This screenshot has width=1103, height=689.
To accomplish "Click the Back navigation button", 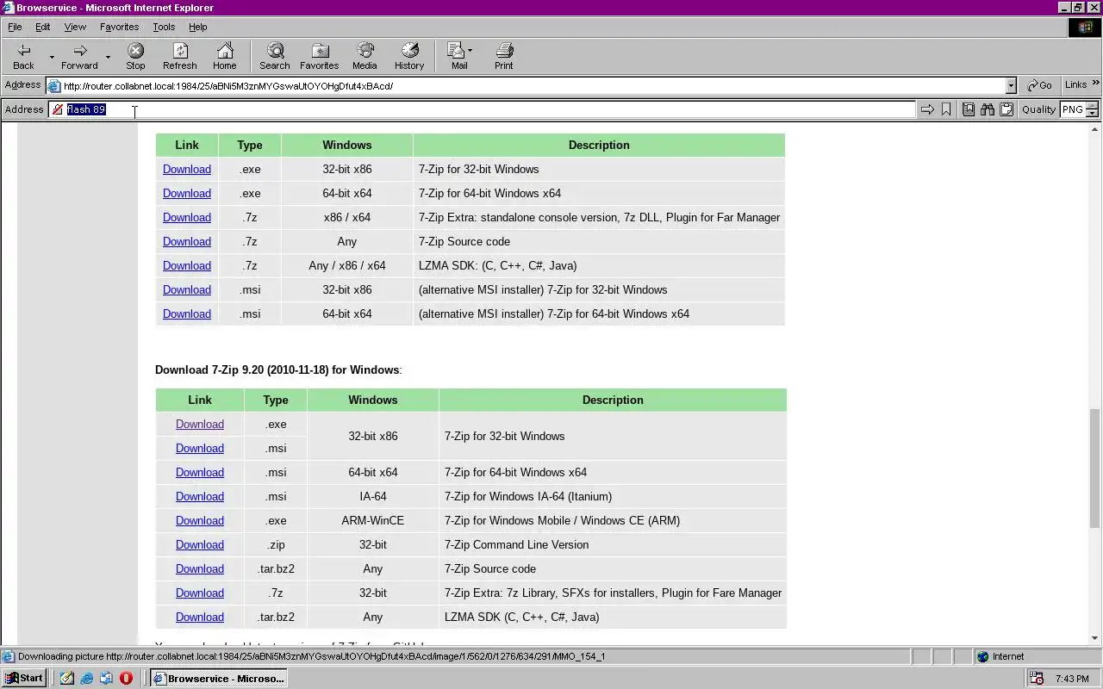I will tap(23, 56).
